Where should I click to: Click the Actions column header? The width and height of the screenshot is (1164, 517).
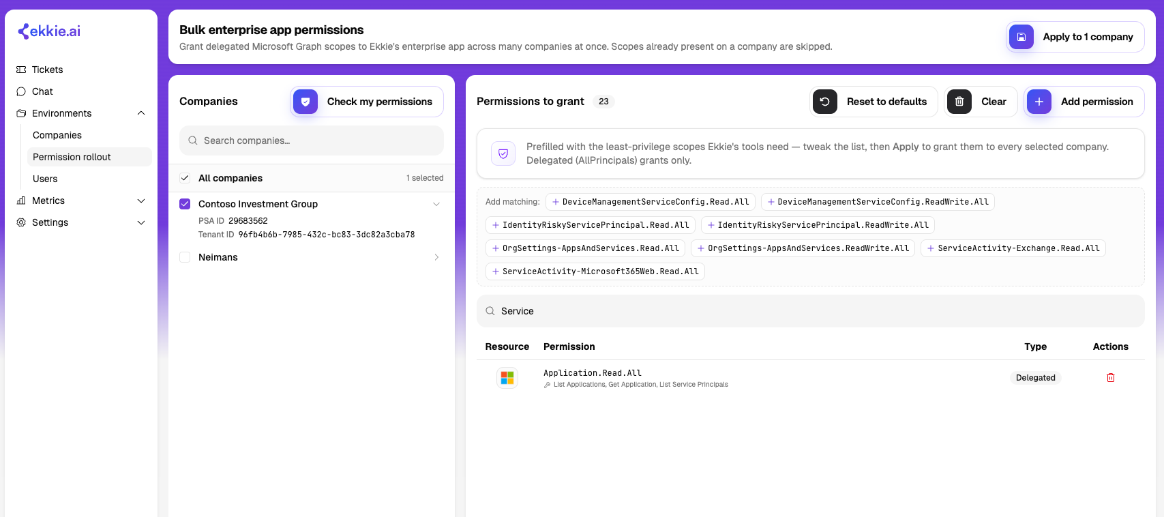coord(1111,346)
